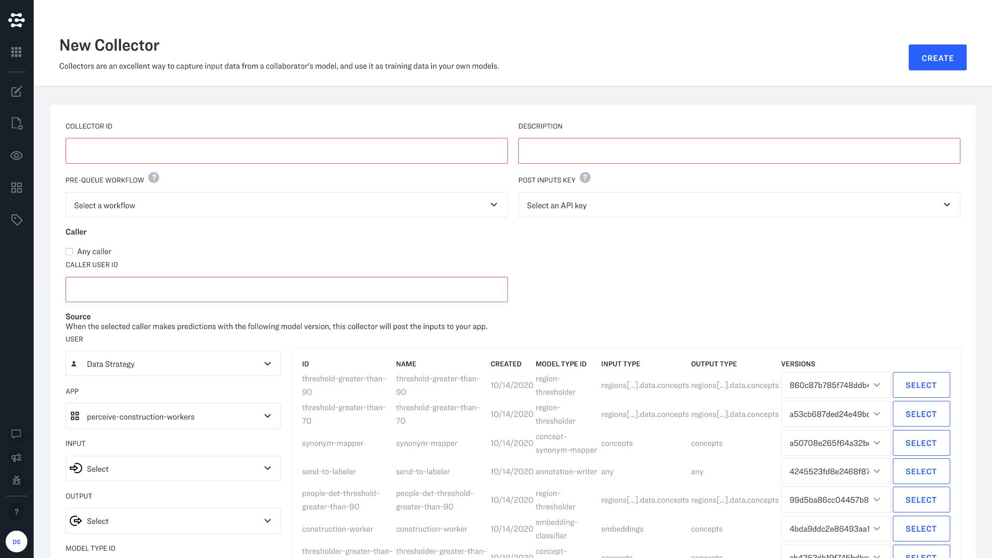Expand the Select a workflow dropdown
The width and height of the screenshot is (992, 558).
pyautogui.click(x=286, y=205)
